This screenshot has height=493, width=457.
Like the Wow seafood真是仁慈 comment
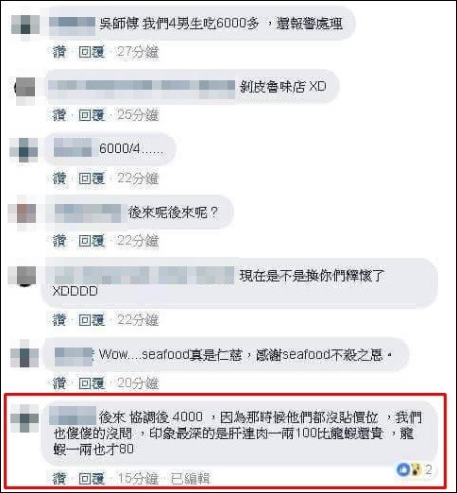tap(59, 383)
